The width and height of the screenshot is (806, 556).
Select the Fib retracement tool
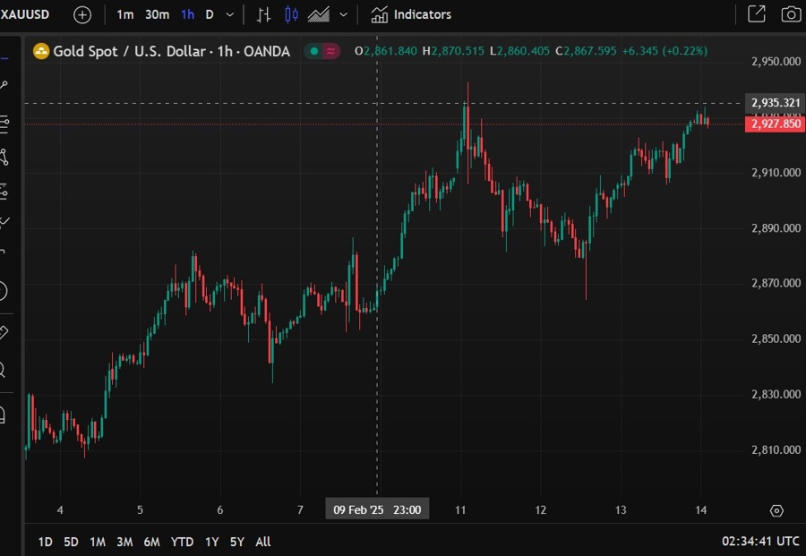(4, 124)
